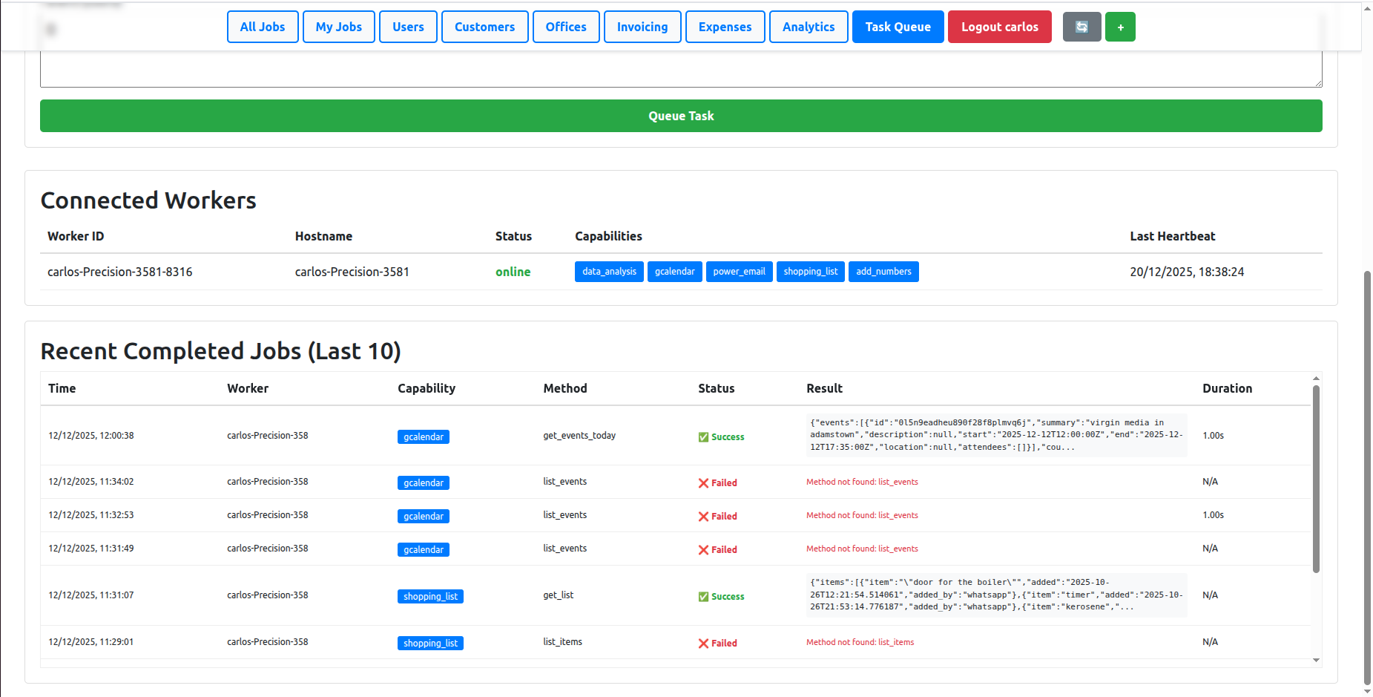
Task: Click the Success checkmark for get_list job
Action: pyautogui.click(x=703, y=597)
